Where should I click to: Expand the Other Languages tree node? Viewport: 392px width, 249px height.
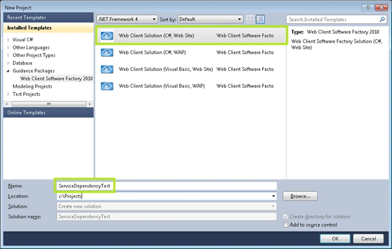click(9, 48)
